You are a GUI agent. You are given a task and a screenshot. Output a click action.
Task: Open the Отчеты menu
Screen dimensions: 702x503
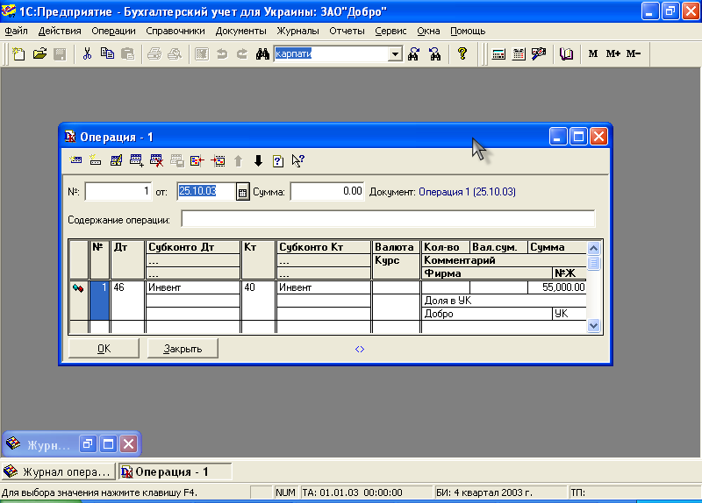(x=347, y=31)
